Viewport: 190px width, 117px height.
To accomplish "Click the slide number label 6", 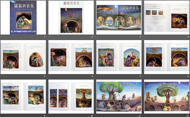I will [92, 76].
